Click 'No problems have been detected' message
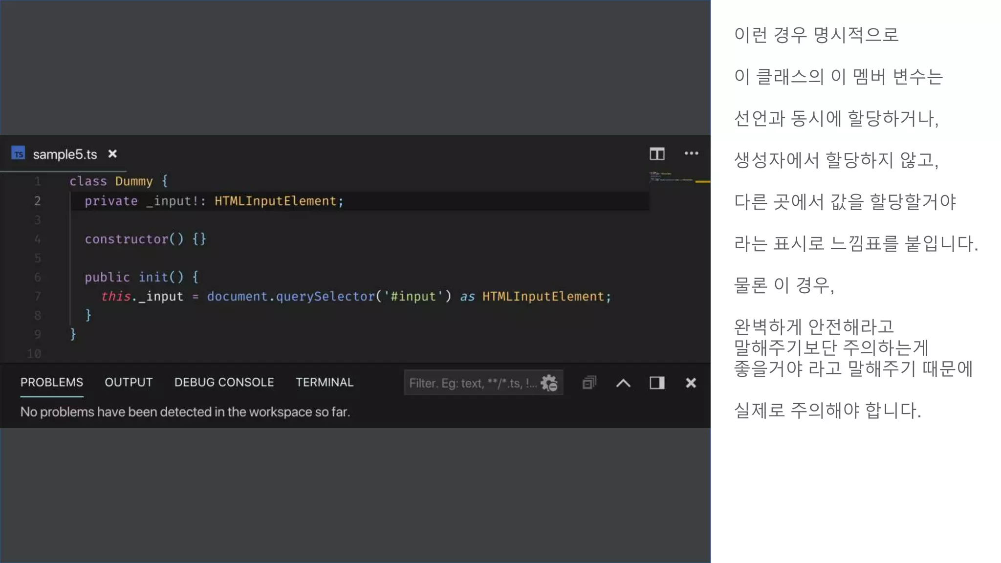The width and height of the screenshot is (1001, 563). [185, 412]
